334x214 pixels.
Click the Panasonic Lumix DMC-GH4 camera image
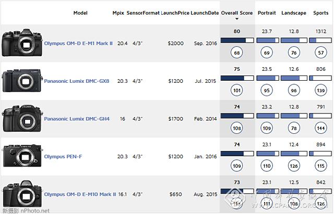coord(21,119)
